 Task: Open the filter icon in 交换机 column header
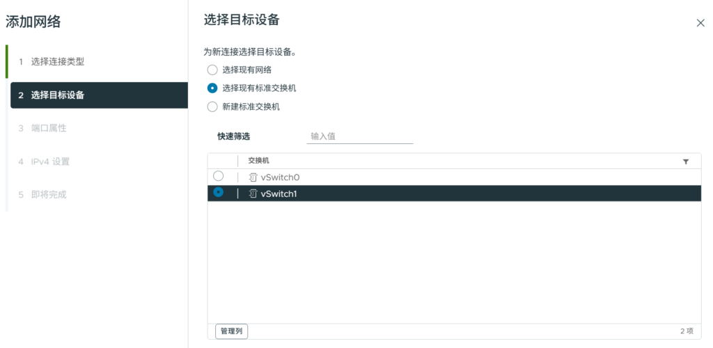[686, 161]
